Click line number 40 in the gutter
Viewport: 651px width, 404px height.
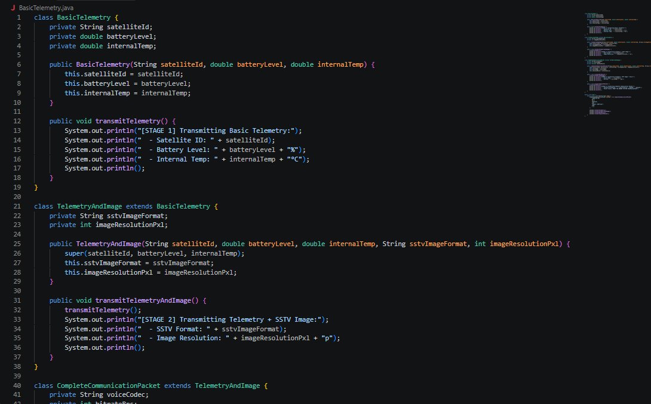click(x=17, y=386)
